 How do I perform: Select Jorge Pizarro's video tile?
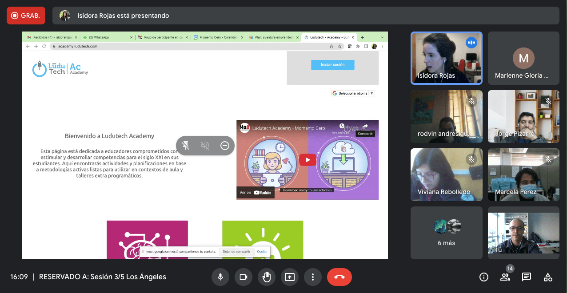click(524, 116)
